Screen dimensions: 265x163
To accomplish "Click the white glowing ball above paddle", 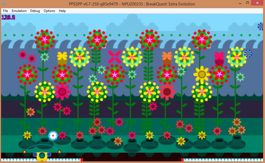I will pyautogui.click(x=53, y=135).
